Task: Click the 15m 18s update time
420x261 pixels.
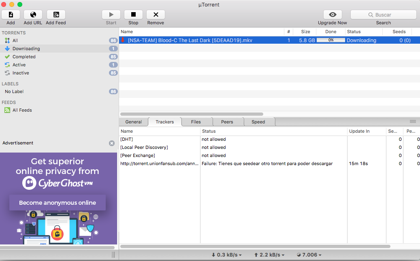Action: (x=358, y=163)
